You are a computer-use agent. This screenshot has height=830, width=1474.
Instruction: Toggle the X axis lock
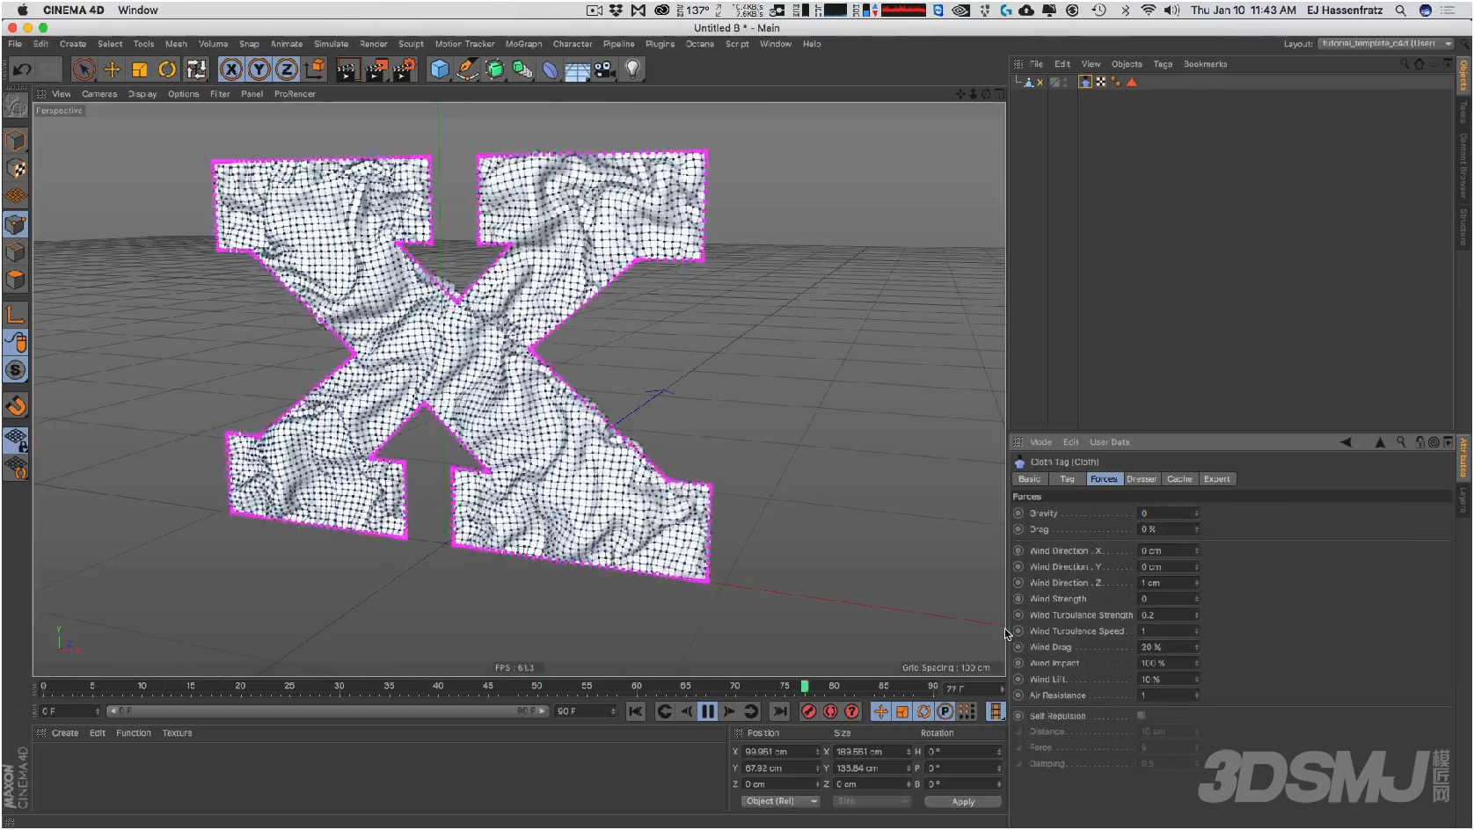[x=230, y=69]
